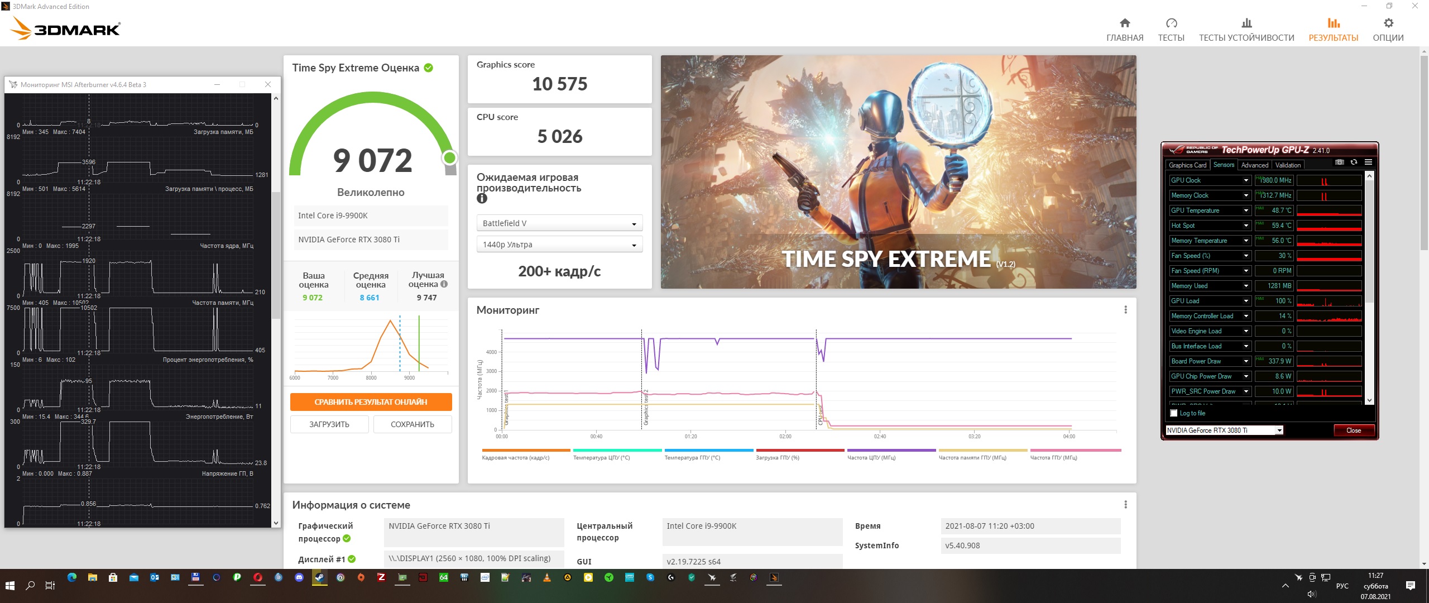Screen dimensions: 1429x603
Task: Switch to the 3DMark taskbar icon
Action: pyautogui.click(x=774, y=577)
